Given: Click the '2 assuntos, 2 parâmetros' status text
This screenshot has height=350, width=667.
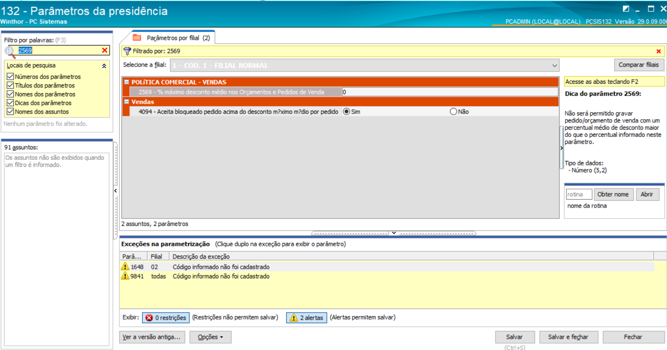Looking at the screenshot, I should tap(155, 224).
